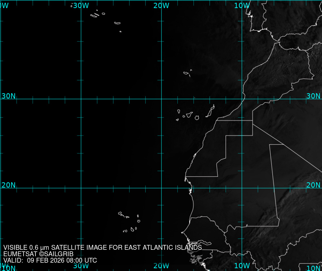Click the 30W longitude label at bottom
The width and height of the screenshot is (322, 271).
point(81,266)
